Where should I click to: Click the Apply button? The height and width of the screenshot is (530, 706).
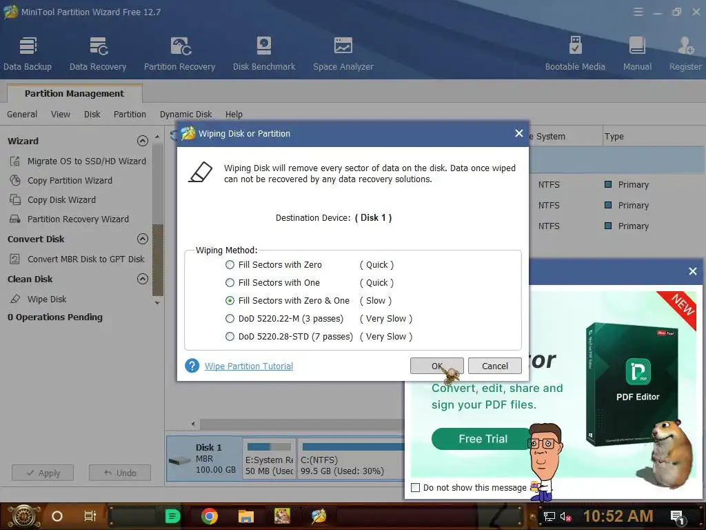coord(43,473)
